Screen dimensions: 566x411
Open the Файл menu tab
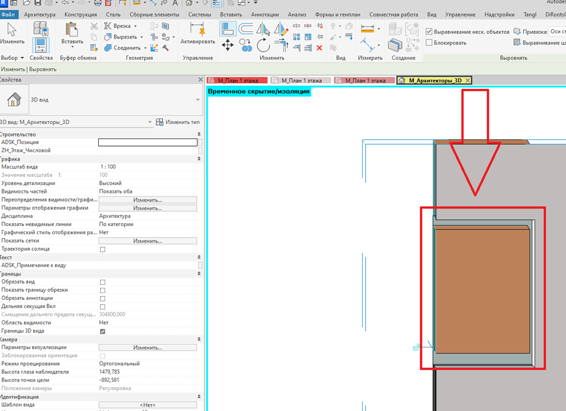click(8, 15)
